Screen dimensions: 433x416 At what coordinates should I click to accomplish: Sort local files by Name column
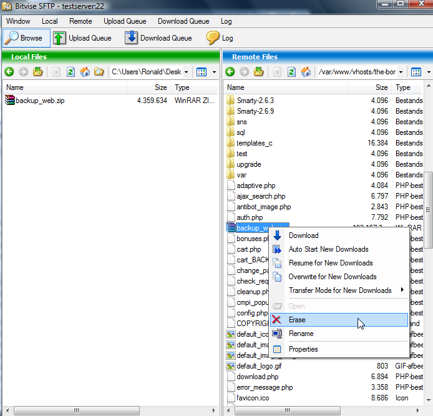point(65,87)
